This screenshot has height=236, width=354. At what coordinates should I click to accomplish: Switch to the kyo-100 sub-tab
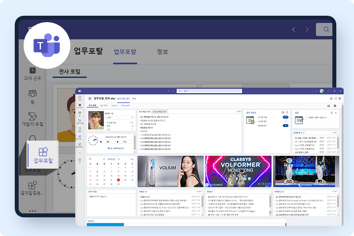pyautogui.click(x=104, y=106)
